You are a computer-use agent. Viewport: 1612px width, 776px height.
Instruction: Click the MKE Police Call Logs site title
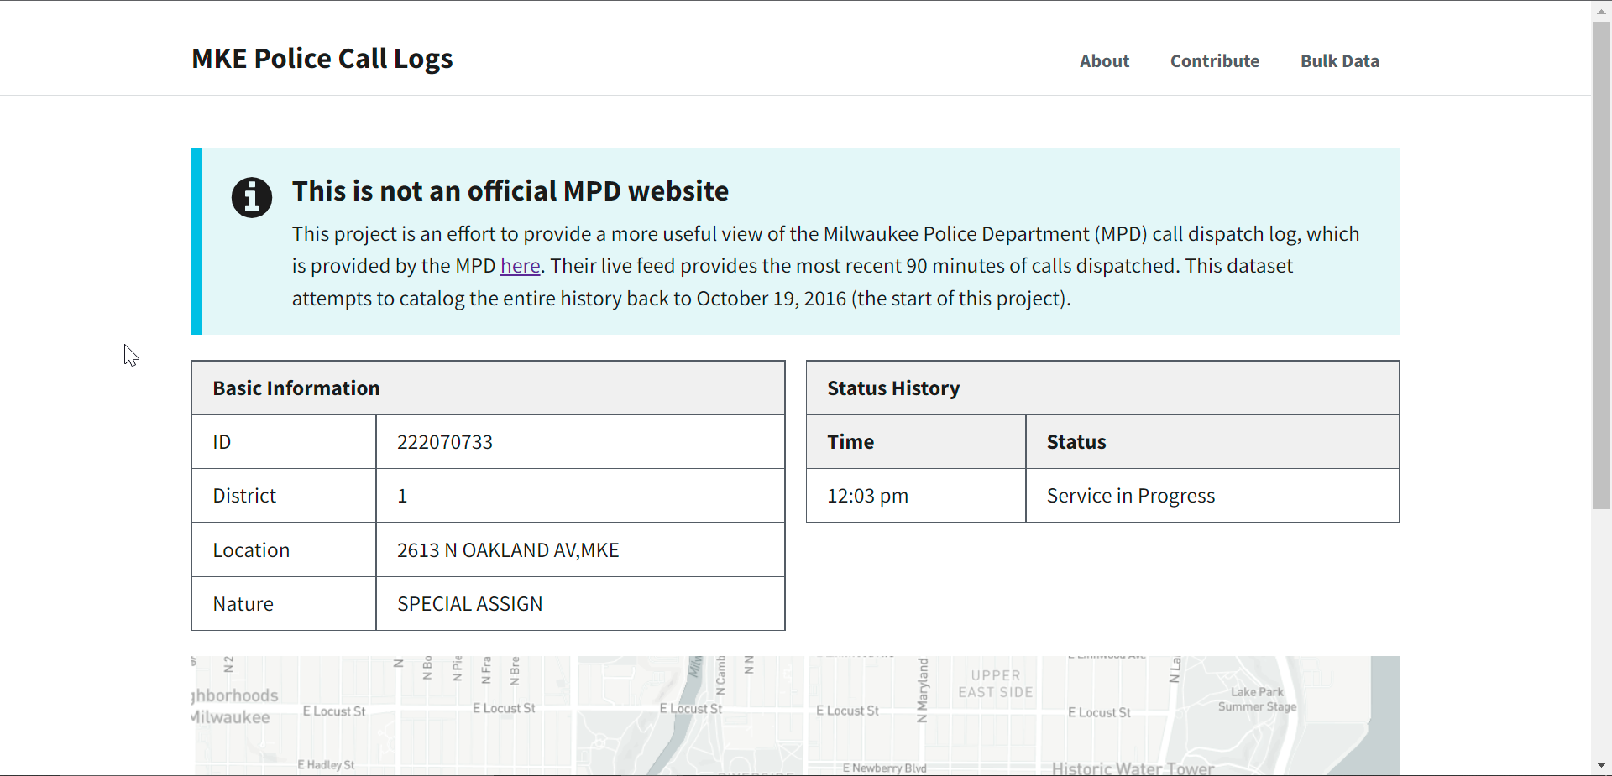point(322,59)
